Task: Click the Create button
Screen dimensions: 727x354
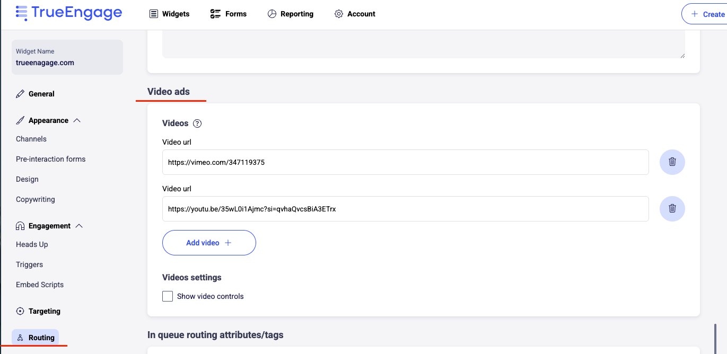Action: tap(705, 14)
